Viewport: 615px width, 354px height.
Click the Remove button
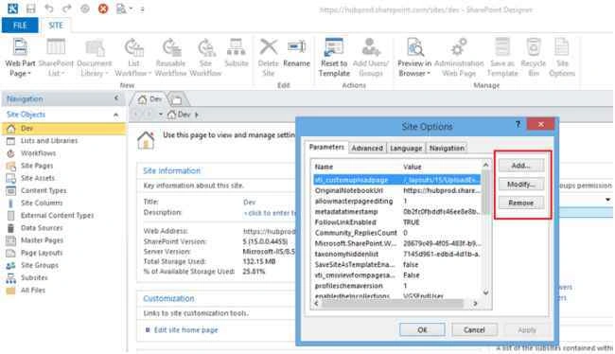[x=521, y=203]
